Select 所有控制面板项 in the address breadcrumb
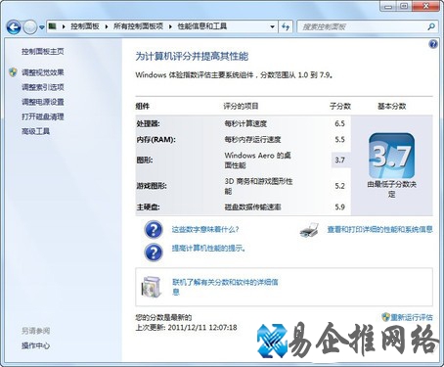444x367 pixels. pos(138,26)
